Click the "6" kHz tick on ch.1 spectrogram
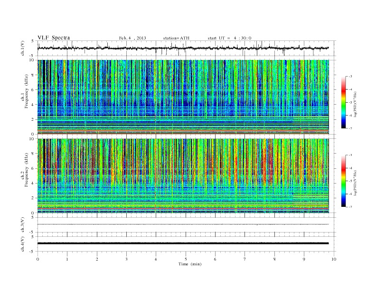 pyautogui.click(x=33, y=90)
